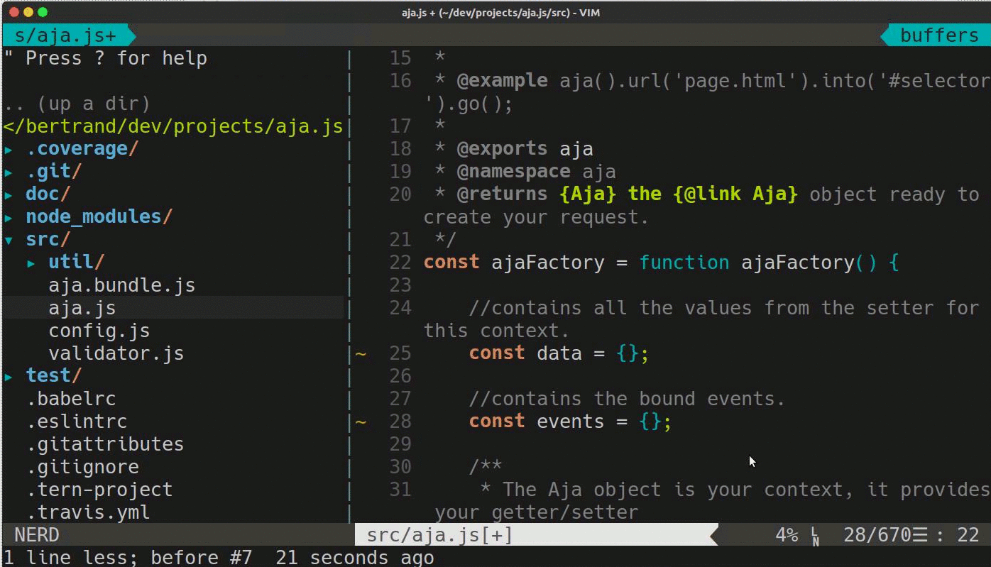Select the node_modules/ directory name
Image resolution: width=991 pixels, height=567 pixels.
tap(99, 217)
